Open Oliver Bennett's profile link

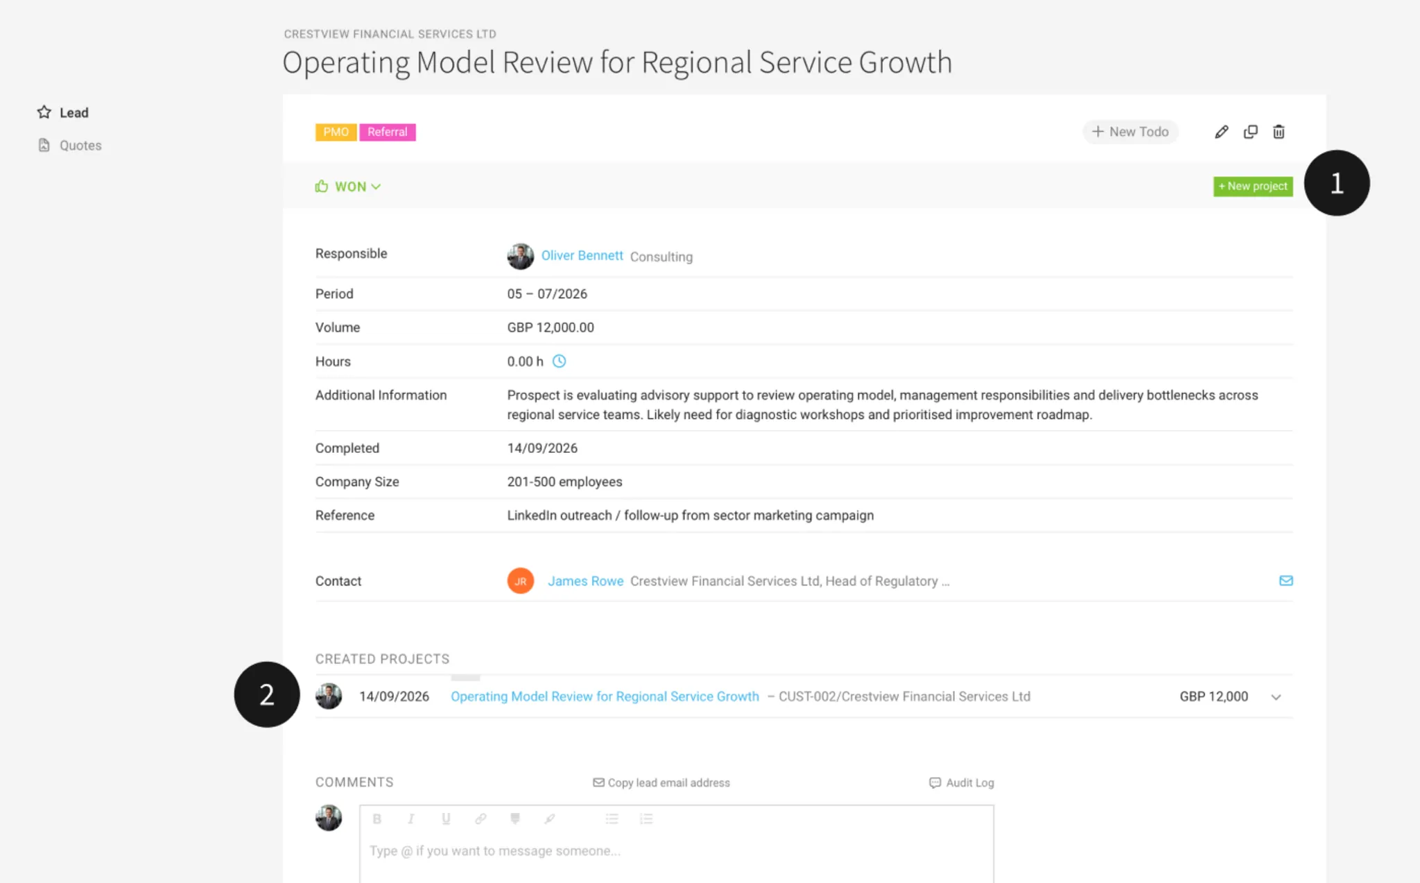tap(582, 256)
